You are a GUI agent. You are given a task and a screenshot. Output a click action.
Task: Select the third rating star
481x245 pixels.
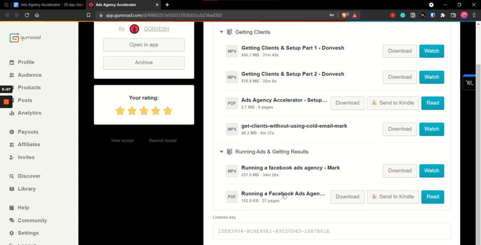click(x=144, y=110)
